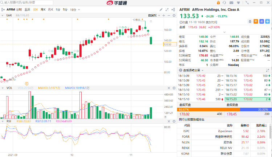Click help icon beside 盘后逐笔交易
Viewport: 272px width, 157px height.
tap(181, 70)
